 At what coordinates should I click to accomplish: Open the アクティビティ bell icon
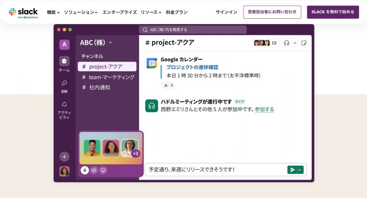[64, 104]
